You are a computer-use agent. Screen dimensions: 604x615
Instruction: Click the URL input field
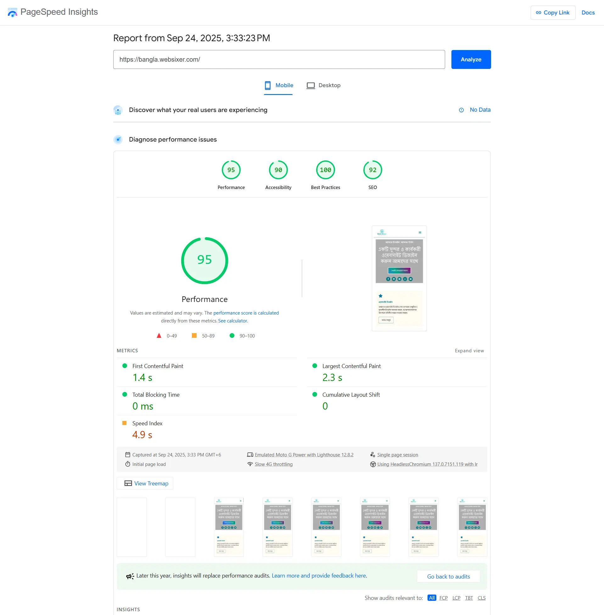point(279,59)
